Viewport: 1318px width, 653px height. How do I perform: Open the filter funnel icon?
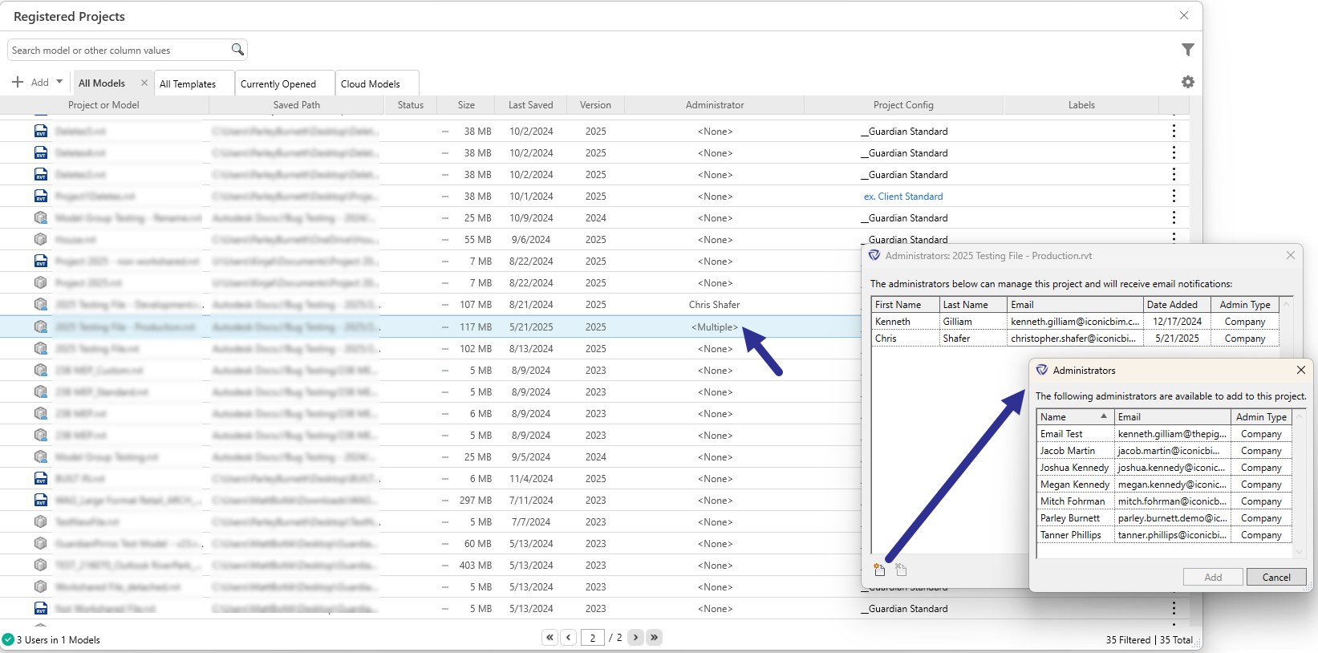coord(1188,50)
